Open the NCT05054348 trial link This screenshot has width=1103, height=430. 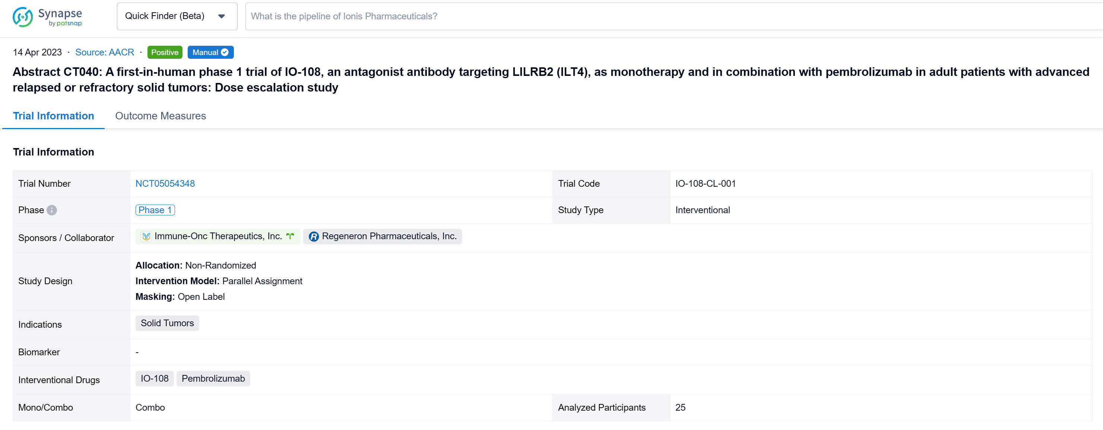point(165,183)
